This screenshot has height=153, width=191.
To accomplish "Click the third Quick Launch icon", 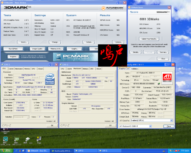I will click(x=23, y=151).
